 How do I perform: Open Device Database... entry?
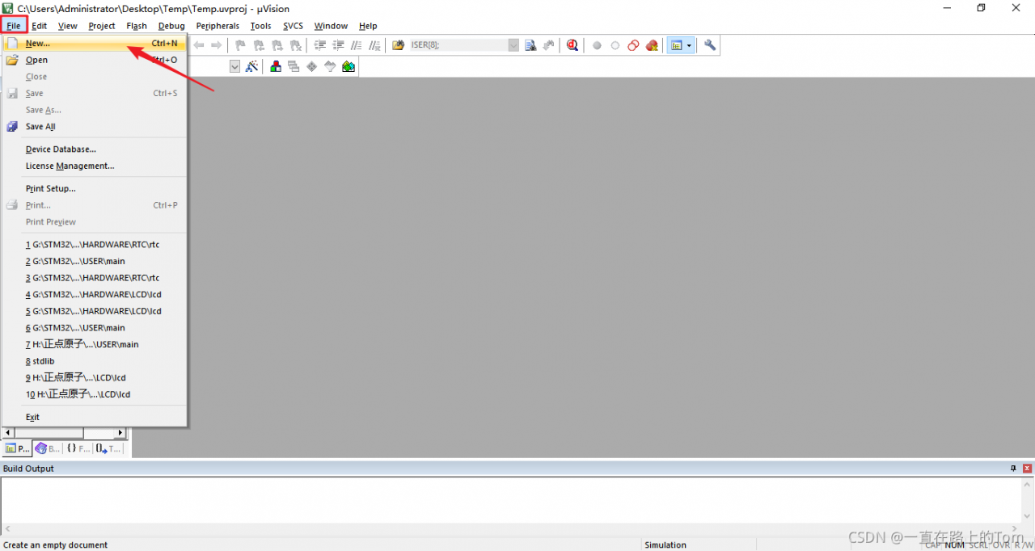click(x=95, y=149)
